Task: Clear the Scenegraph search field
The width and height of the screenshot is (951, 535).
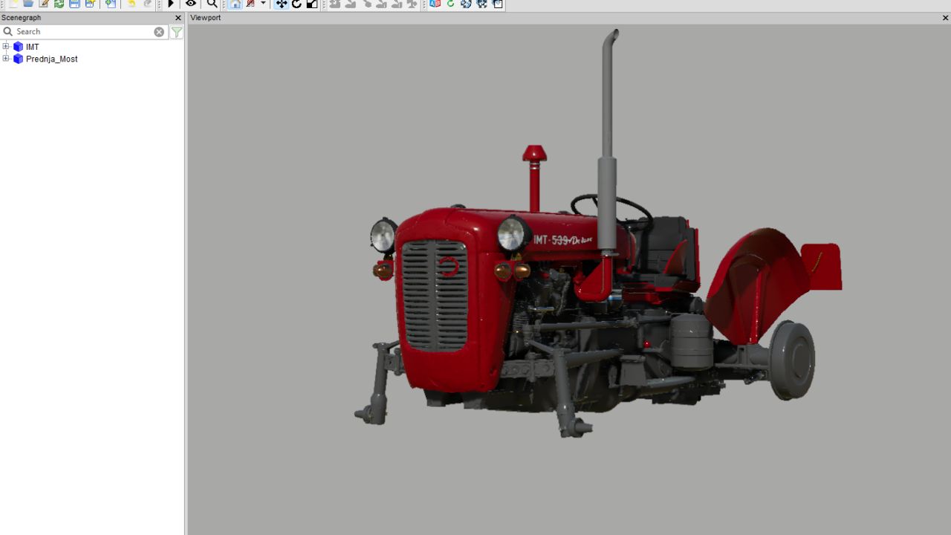Action: (159, 32)
